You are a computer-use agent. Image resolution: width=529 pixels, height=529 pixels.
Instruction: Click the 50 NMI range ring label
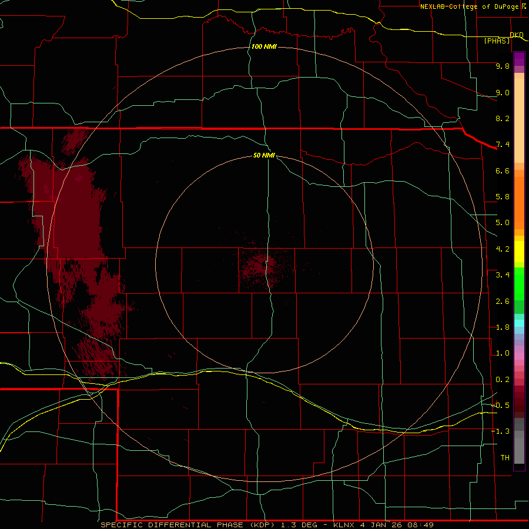[264, 155]
